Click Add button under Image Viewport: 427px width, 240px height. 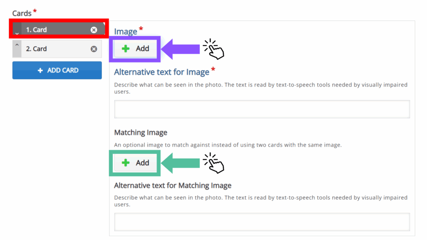[x=136, y=49]
